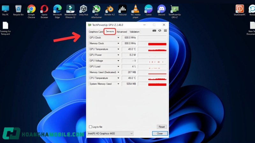Open Microsoft Edge desktop shortcut

point(57,11)
